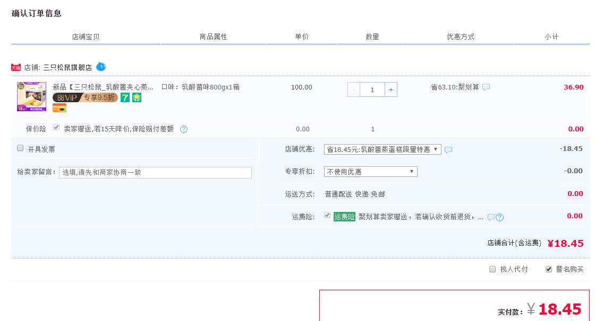Click the 确认订单信息 heading

37,14
